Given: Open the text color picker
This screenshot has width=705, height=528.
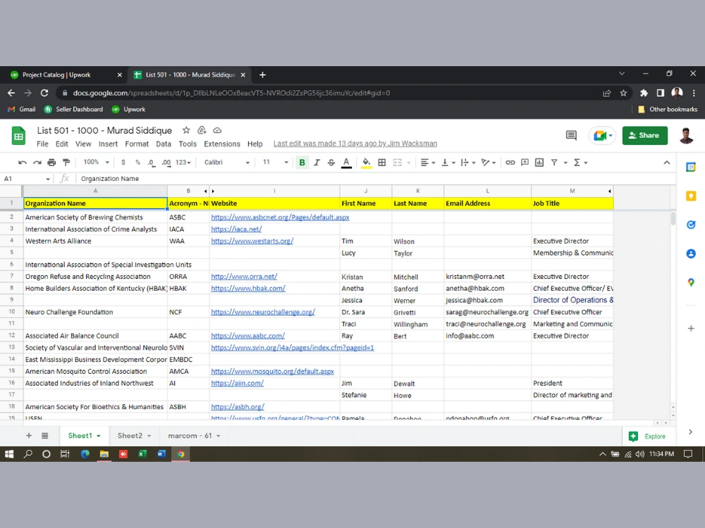Looking at the screenshot, I should pos(346,163).
